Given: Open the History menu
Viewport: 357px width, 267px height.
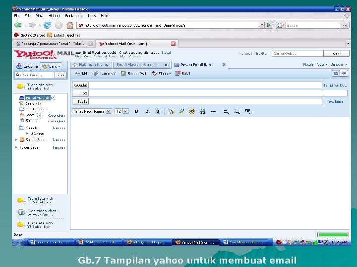Looking at the screenshot, I should click(55, 16).
